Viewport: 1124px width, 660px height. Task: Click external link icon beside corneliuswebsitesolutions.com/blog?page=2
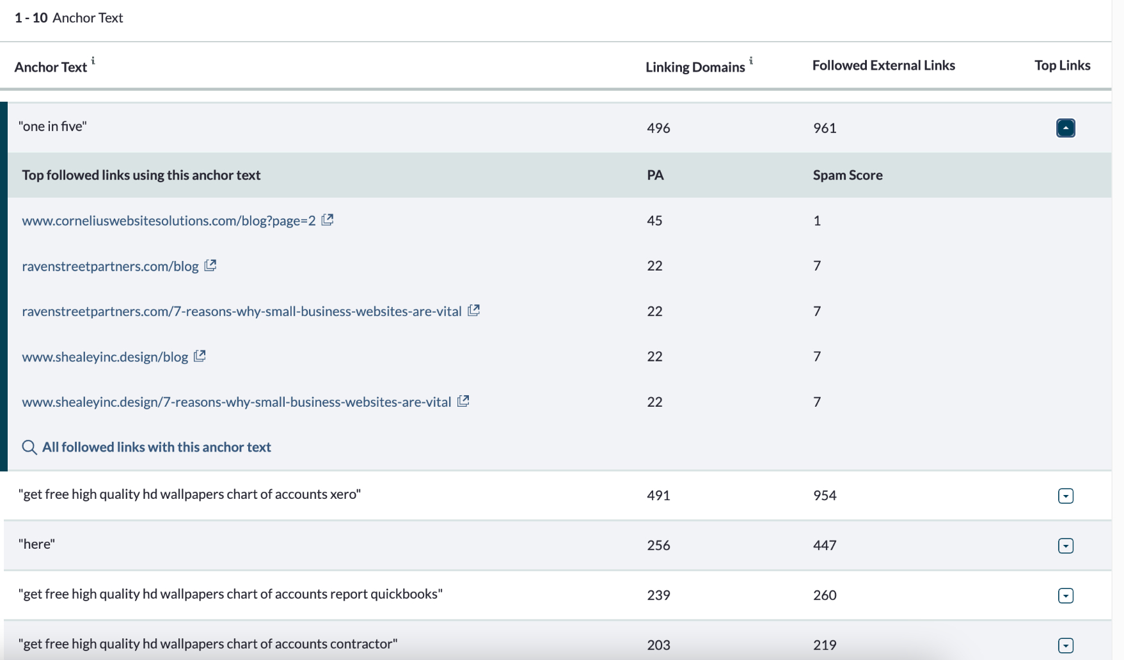click(328, 219)
